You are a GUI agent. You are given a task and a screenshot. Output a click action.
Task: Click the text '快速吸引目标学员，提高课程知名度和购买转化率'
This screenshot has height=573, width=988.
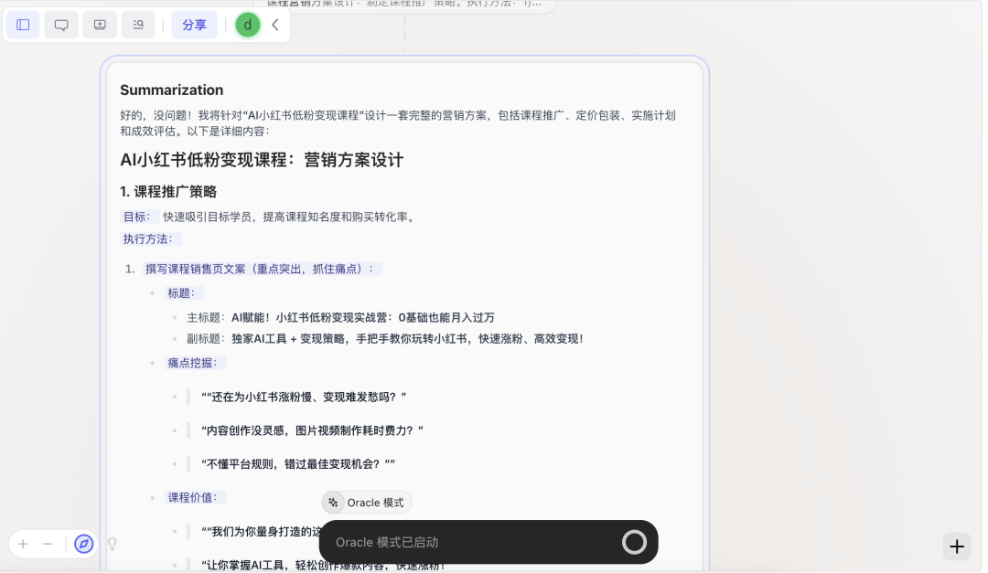click(288, 218)
